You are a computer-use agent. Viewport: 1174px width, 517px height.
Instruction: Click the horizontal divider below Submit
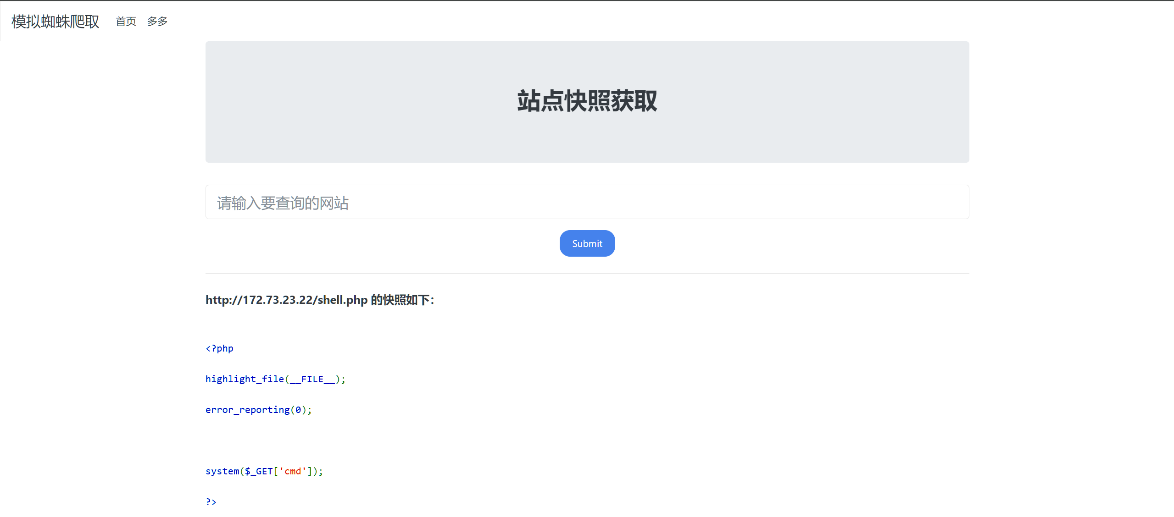[x=587, y=274]
